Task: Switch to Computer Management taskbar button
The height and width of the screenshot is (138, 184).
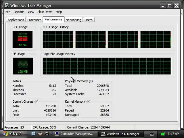Action: click(74, 134)
